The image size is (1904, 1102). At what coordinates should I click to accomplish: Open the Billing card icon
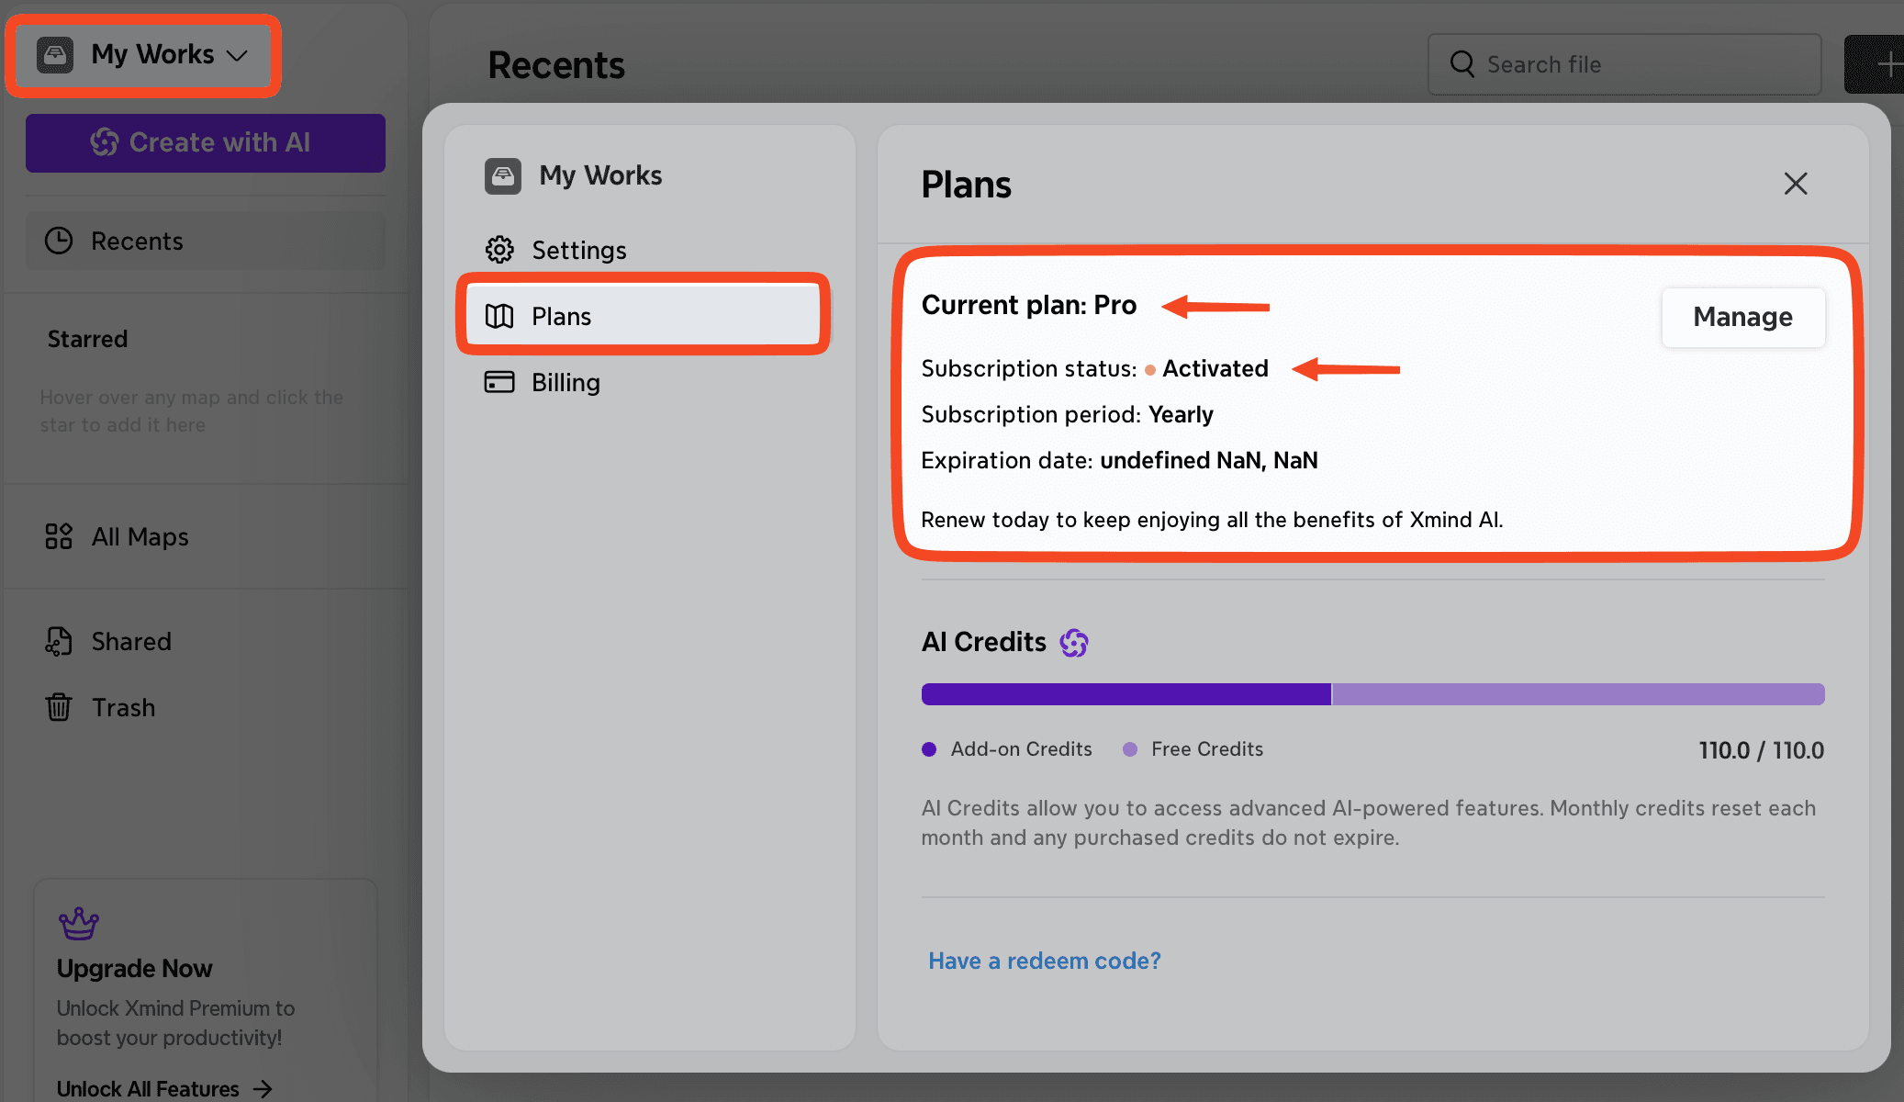(x=499, y=382)
